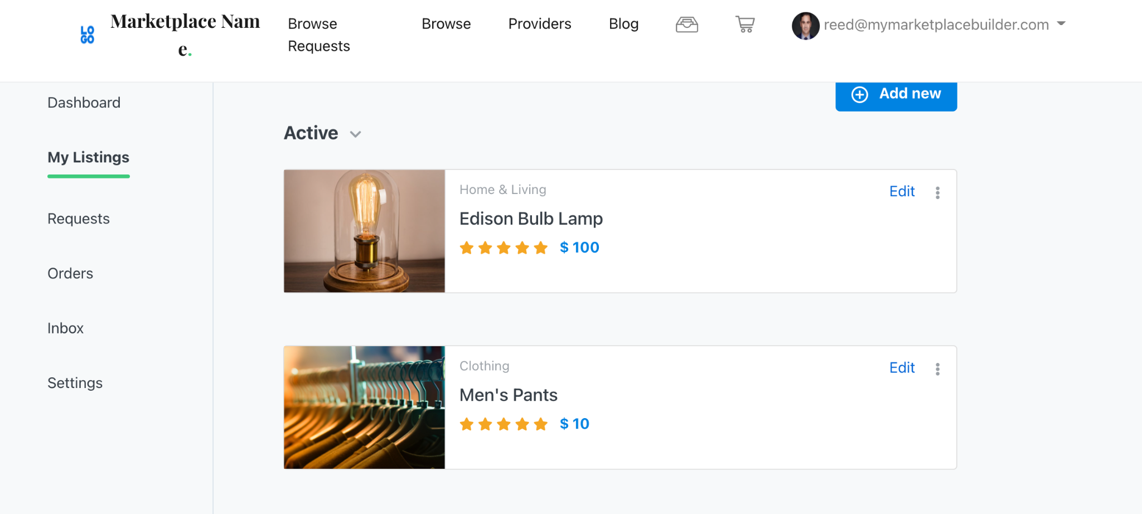Image resolution: width=1142 pixels, height=514 pixels.
Task: Edit the Edison Bulb Lamp listing
Action: [x=902, y=191]
